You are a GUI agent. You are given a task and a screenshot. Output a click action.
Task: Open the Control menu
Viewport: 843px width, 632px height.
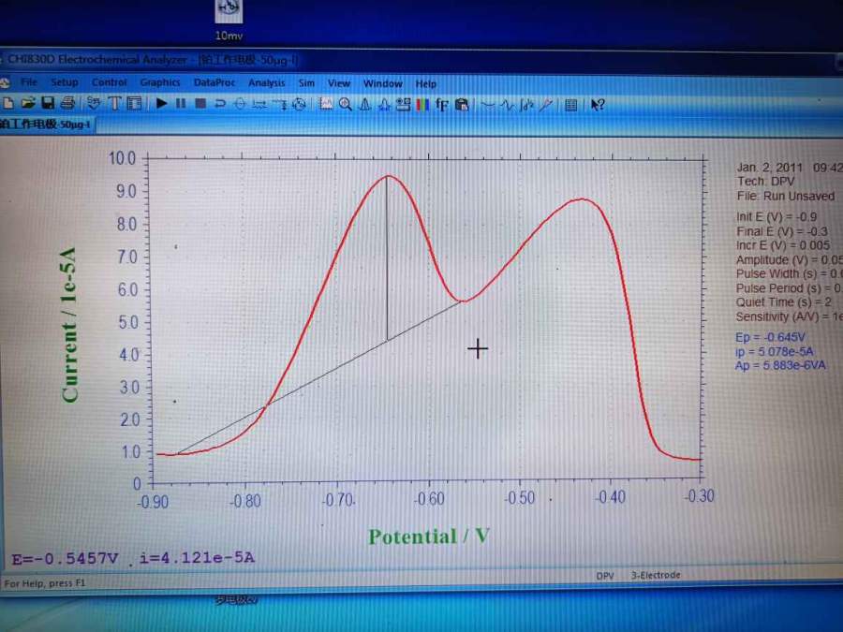(110, 82)
